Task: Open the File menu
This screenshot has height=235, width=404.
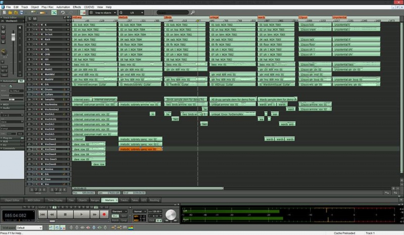Action: (8, 7)
